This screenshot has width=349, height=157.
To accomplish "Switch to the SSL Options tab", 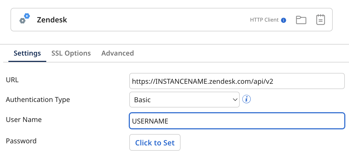I will [71, 53].
